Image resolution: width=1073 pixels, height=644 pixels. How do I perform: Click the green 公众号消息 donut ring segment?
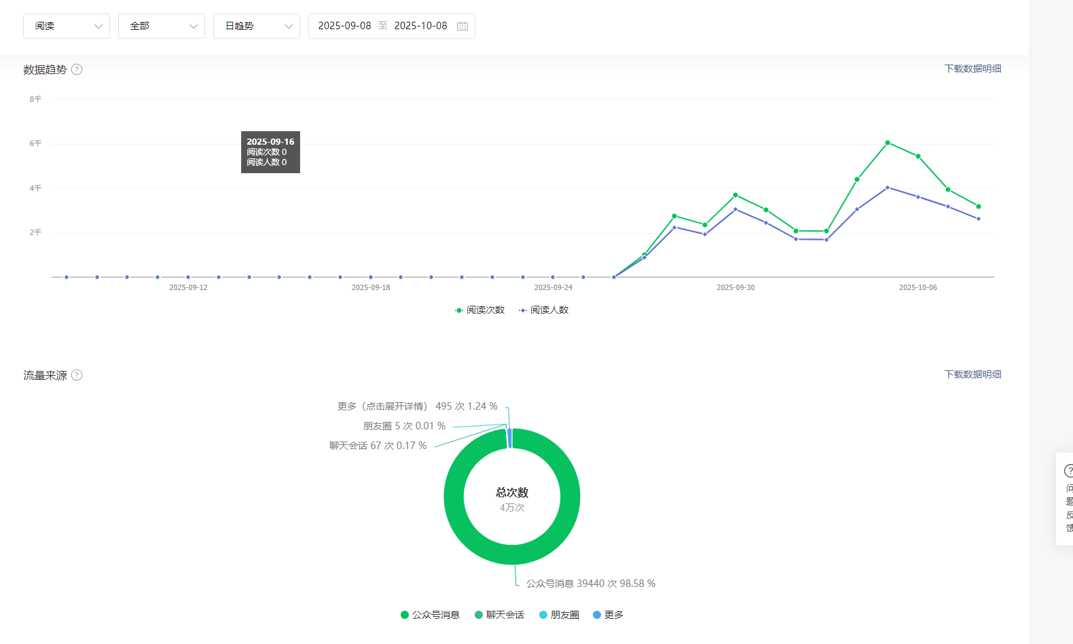[x=454, y=497]
